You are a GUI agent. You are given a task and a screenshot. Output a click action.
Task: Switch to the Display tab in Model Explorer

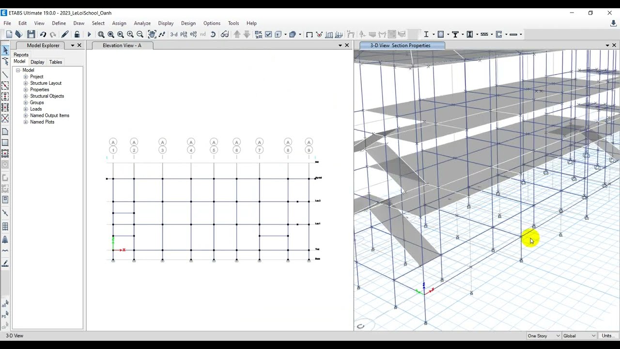37,62
